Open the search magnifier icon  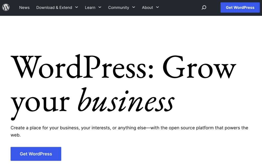click(204, 7)
